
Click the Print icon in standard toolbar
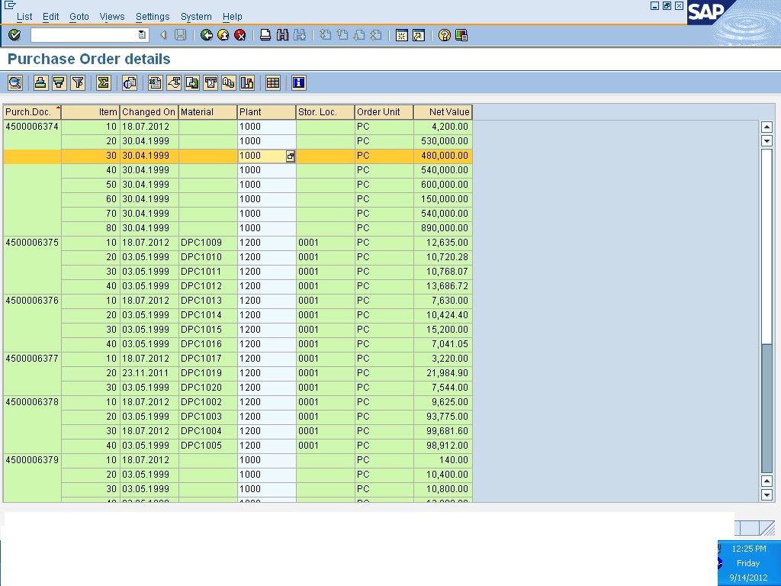click(265, 35)
